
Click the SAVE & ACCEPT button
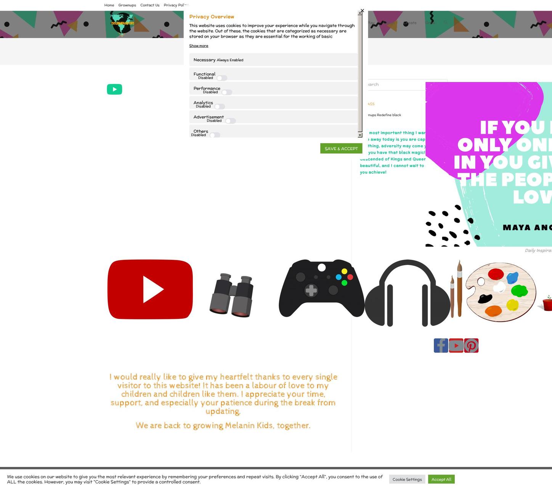click(x=341, y=149)
